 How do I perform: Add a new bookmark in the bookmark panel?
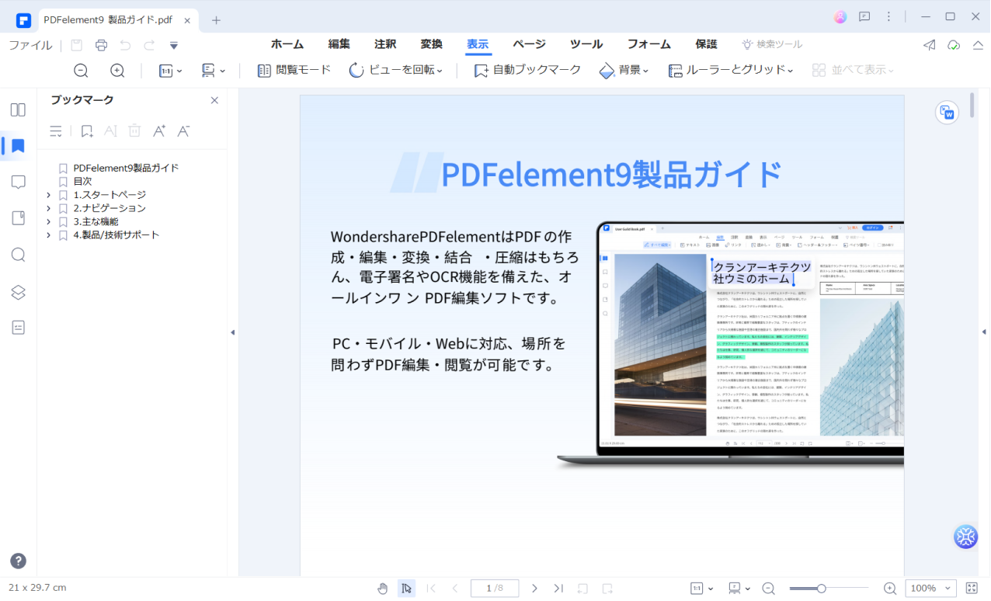pyautogui.click(x=87, y=131)
